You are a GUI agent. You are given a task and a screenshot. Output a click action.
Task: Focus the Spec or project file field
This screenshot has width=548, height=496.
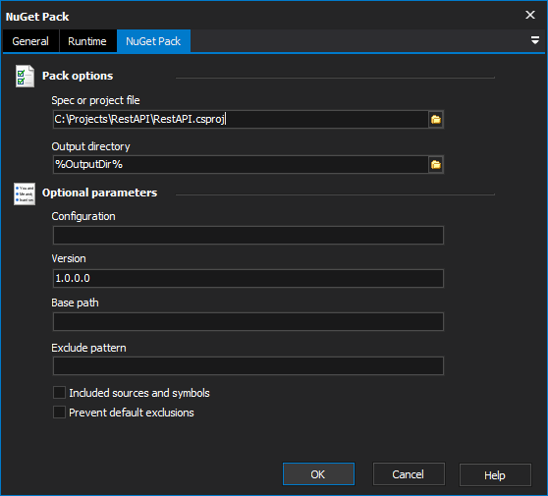pos(241,120)
